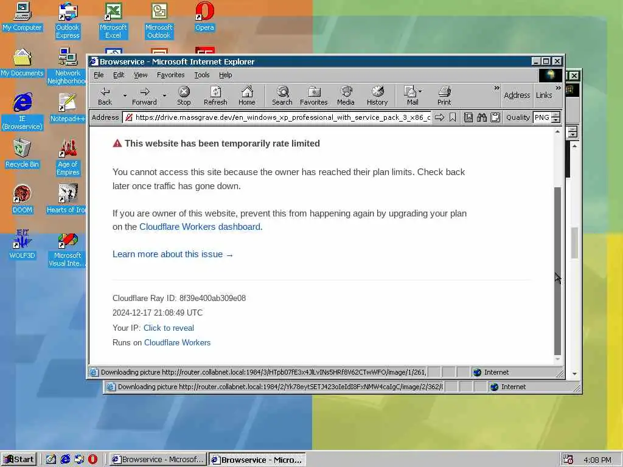The height and width of the screenshot is (467, 623).
Task: Click the Go arrow next to address
Action: point(439,117)
